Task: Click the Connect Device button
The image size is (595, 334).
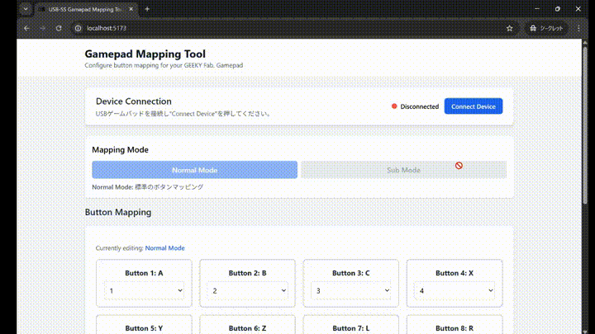Action: point(474,106)
